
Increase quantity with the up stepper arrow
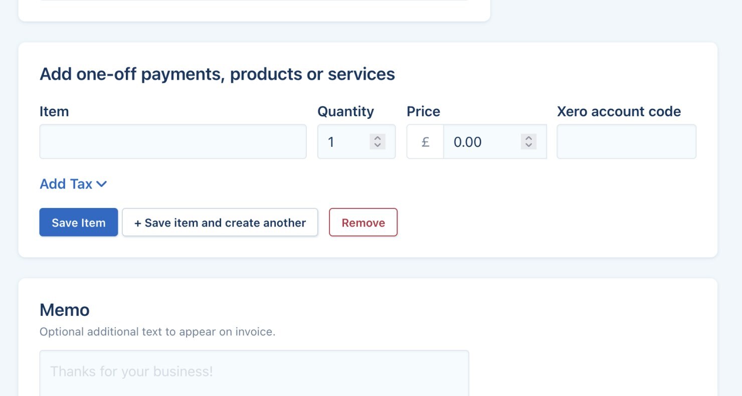(378, 138)
